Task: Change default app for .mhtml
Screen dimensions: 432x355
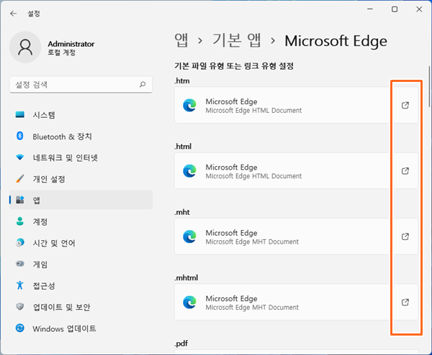Action: coord(297,303)
